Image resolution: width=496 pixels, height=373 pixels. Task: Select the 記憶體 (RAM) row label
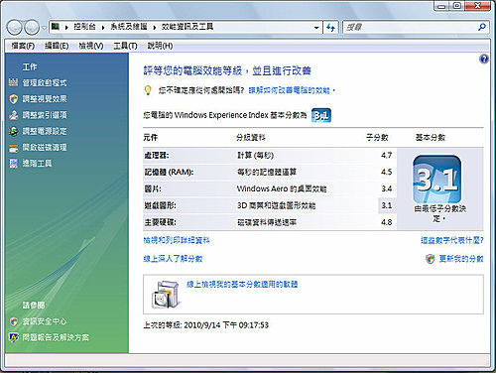(x=169, y=172)
